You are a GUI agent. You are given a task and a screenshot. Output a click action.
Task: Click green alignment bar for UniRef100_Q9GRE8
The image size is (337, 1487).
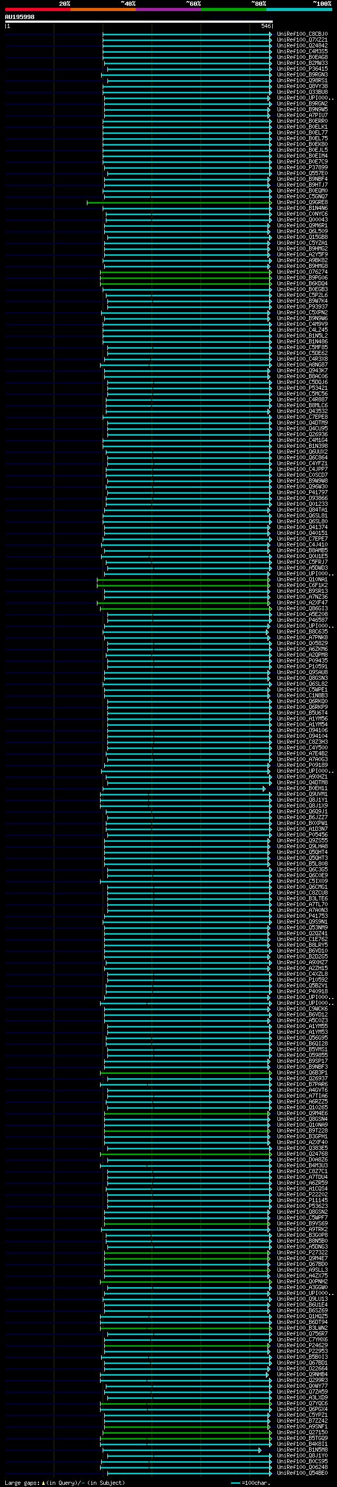[179, 203]
